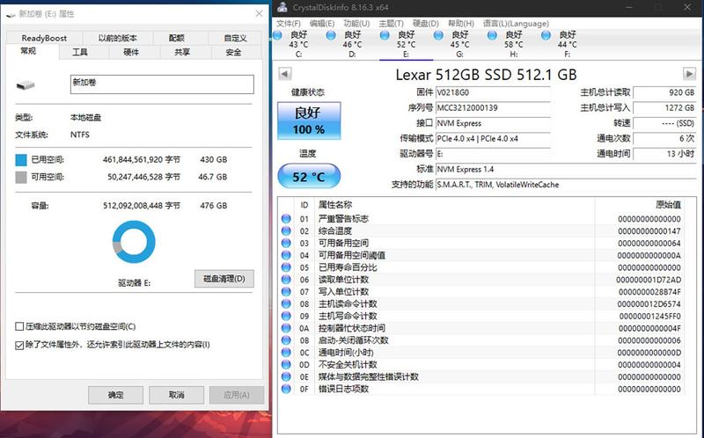This screenshot has height=438, width=704.
Task: Click the 磁盘清理(D) button
Action: click(x=224, y=279)
